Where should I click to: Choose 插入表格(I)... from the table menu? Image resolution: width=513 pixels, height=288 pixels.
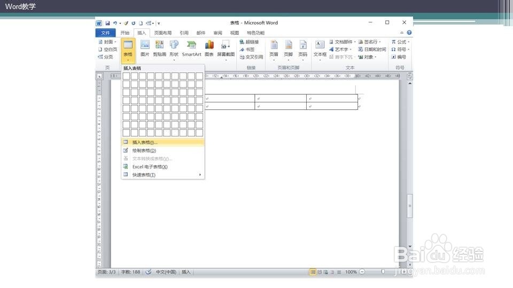click(163, 142)
